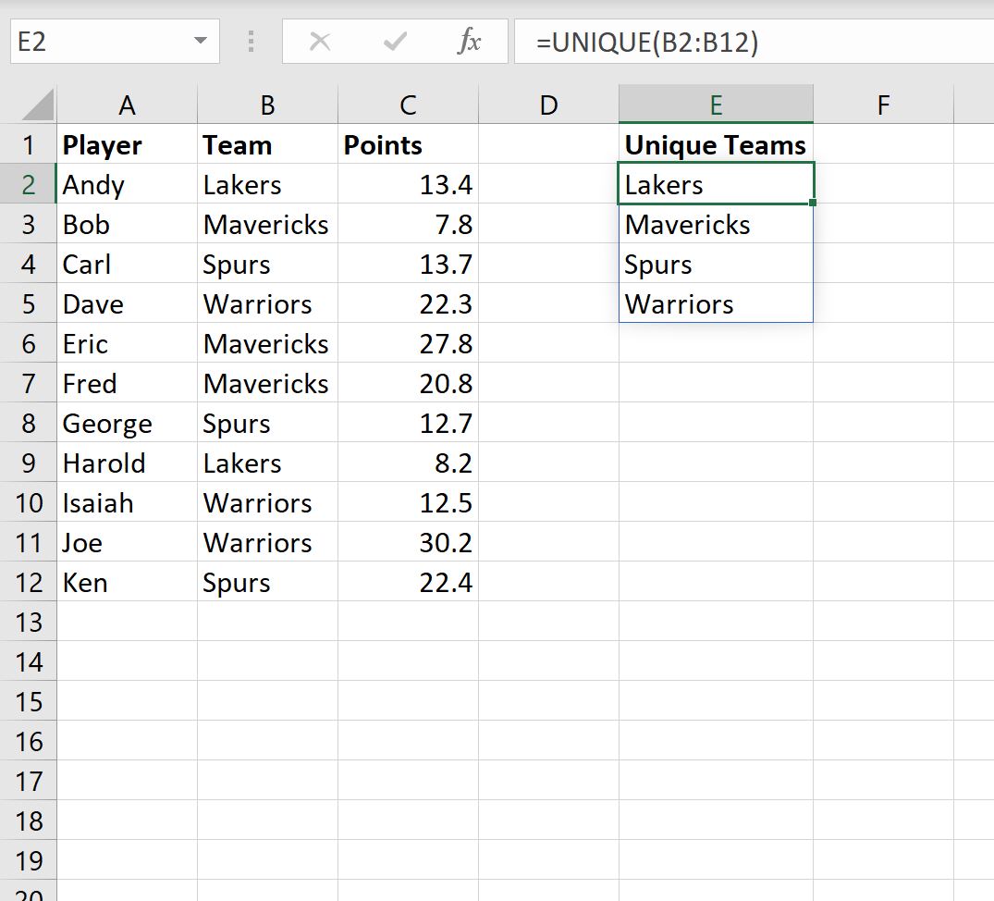The width and height of the screenshot is (994, 901).
Task: Select column F header
Action: [883, 105]
